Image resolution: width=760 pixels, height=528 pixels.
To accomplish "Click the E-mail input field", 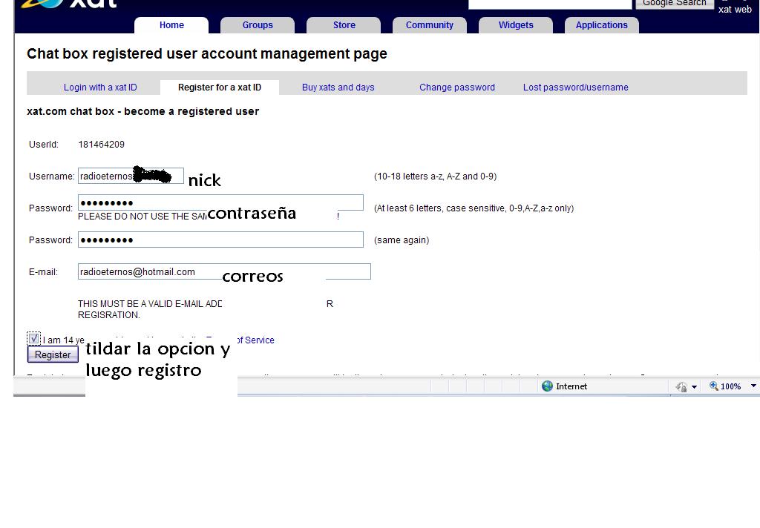I will pos(224,271).
